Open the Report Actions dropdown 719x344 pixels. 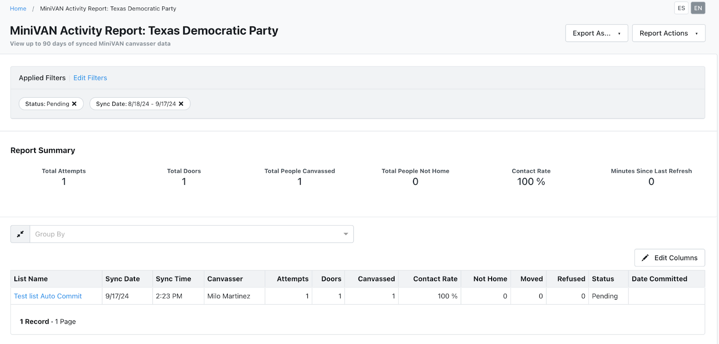tap(669, 33)
